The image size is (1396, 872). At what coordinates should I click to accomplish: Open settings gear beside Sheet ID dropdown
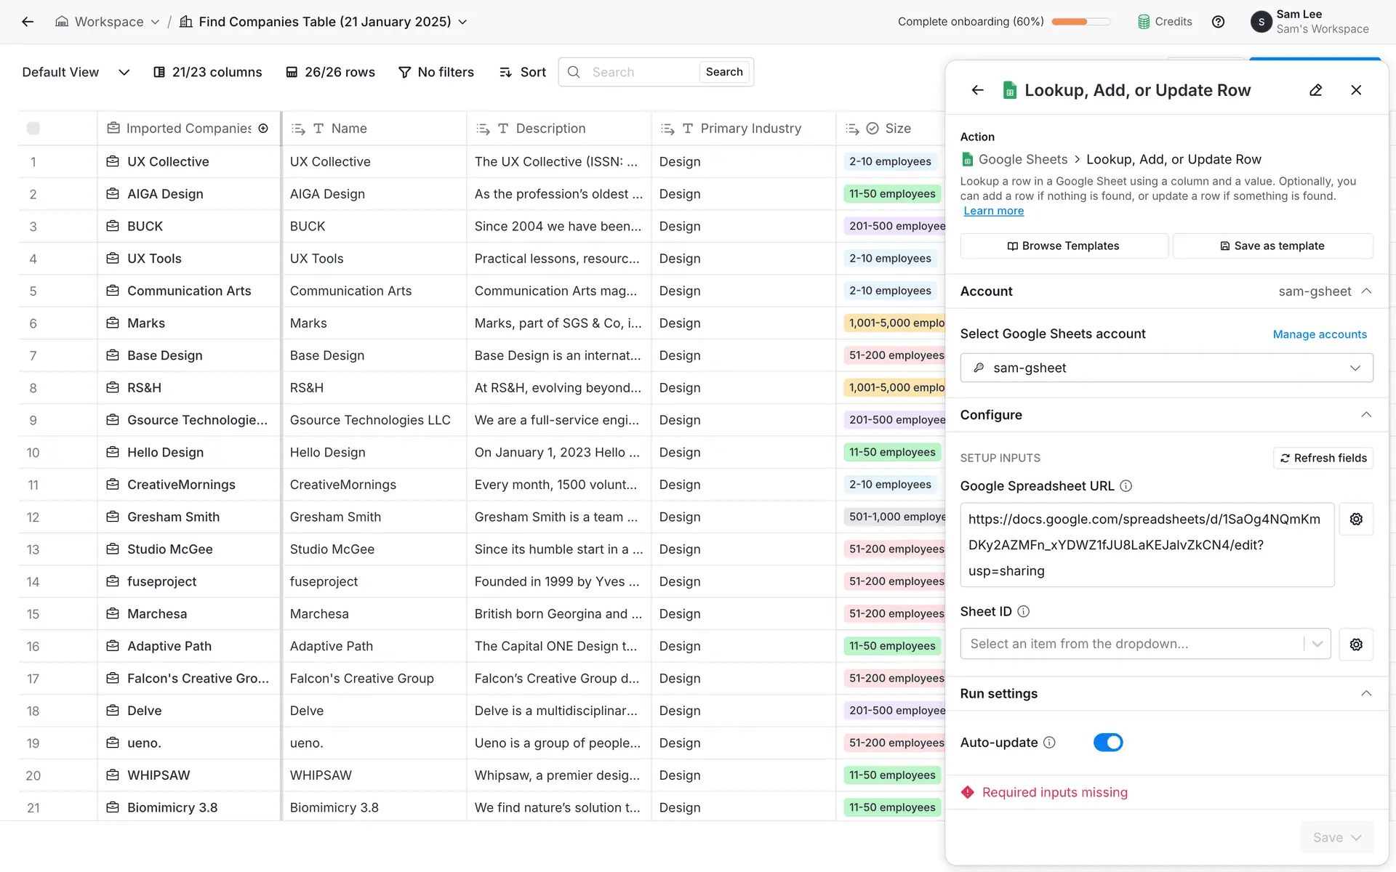(x=1355, y=644)
